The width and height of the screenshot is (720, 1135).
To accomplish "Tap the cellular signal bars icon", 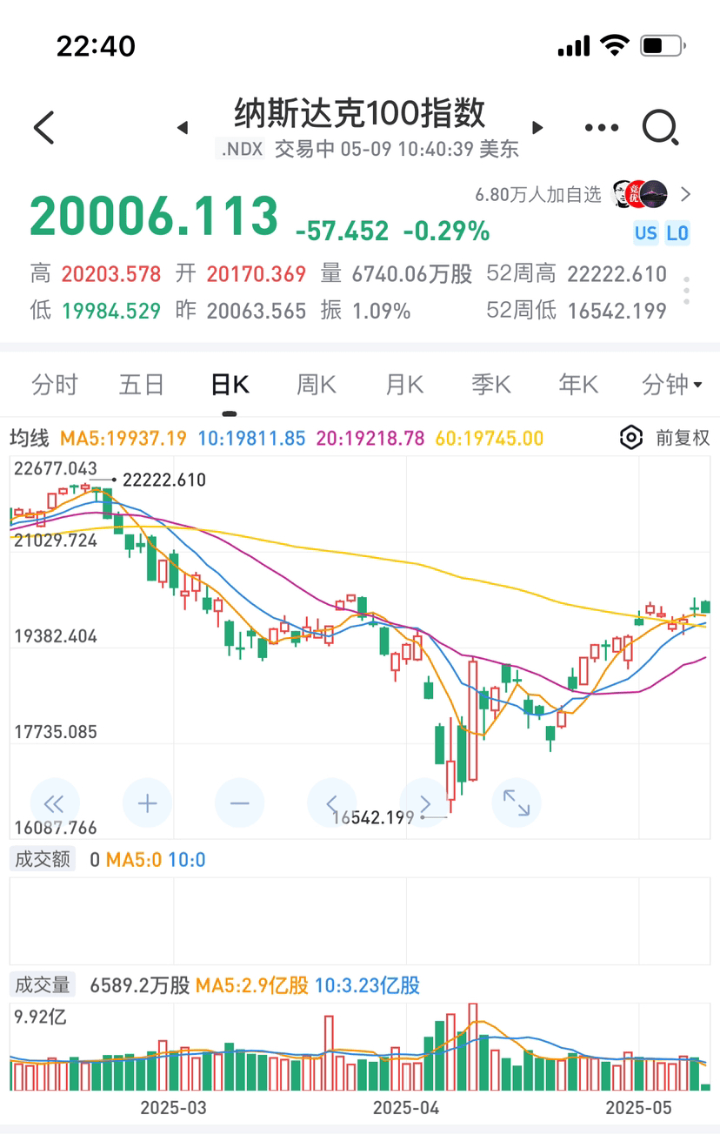I will pyautogui.click(x=574, y=46).
